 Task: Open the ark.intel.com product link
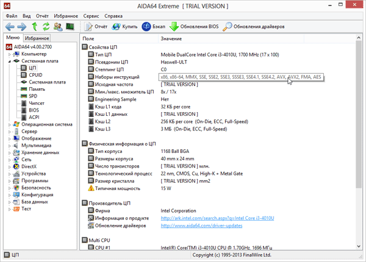(217, 218)
